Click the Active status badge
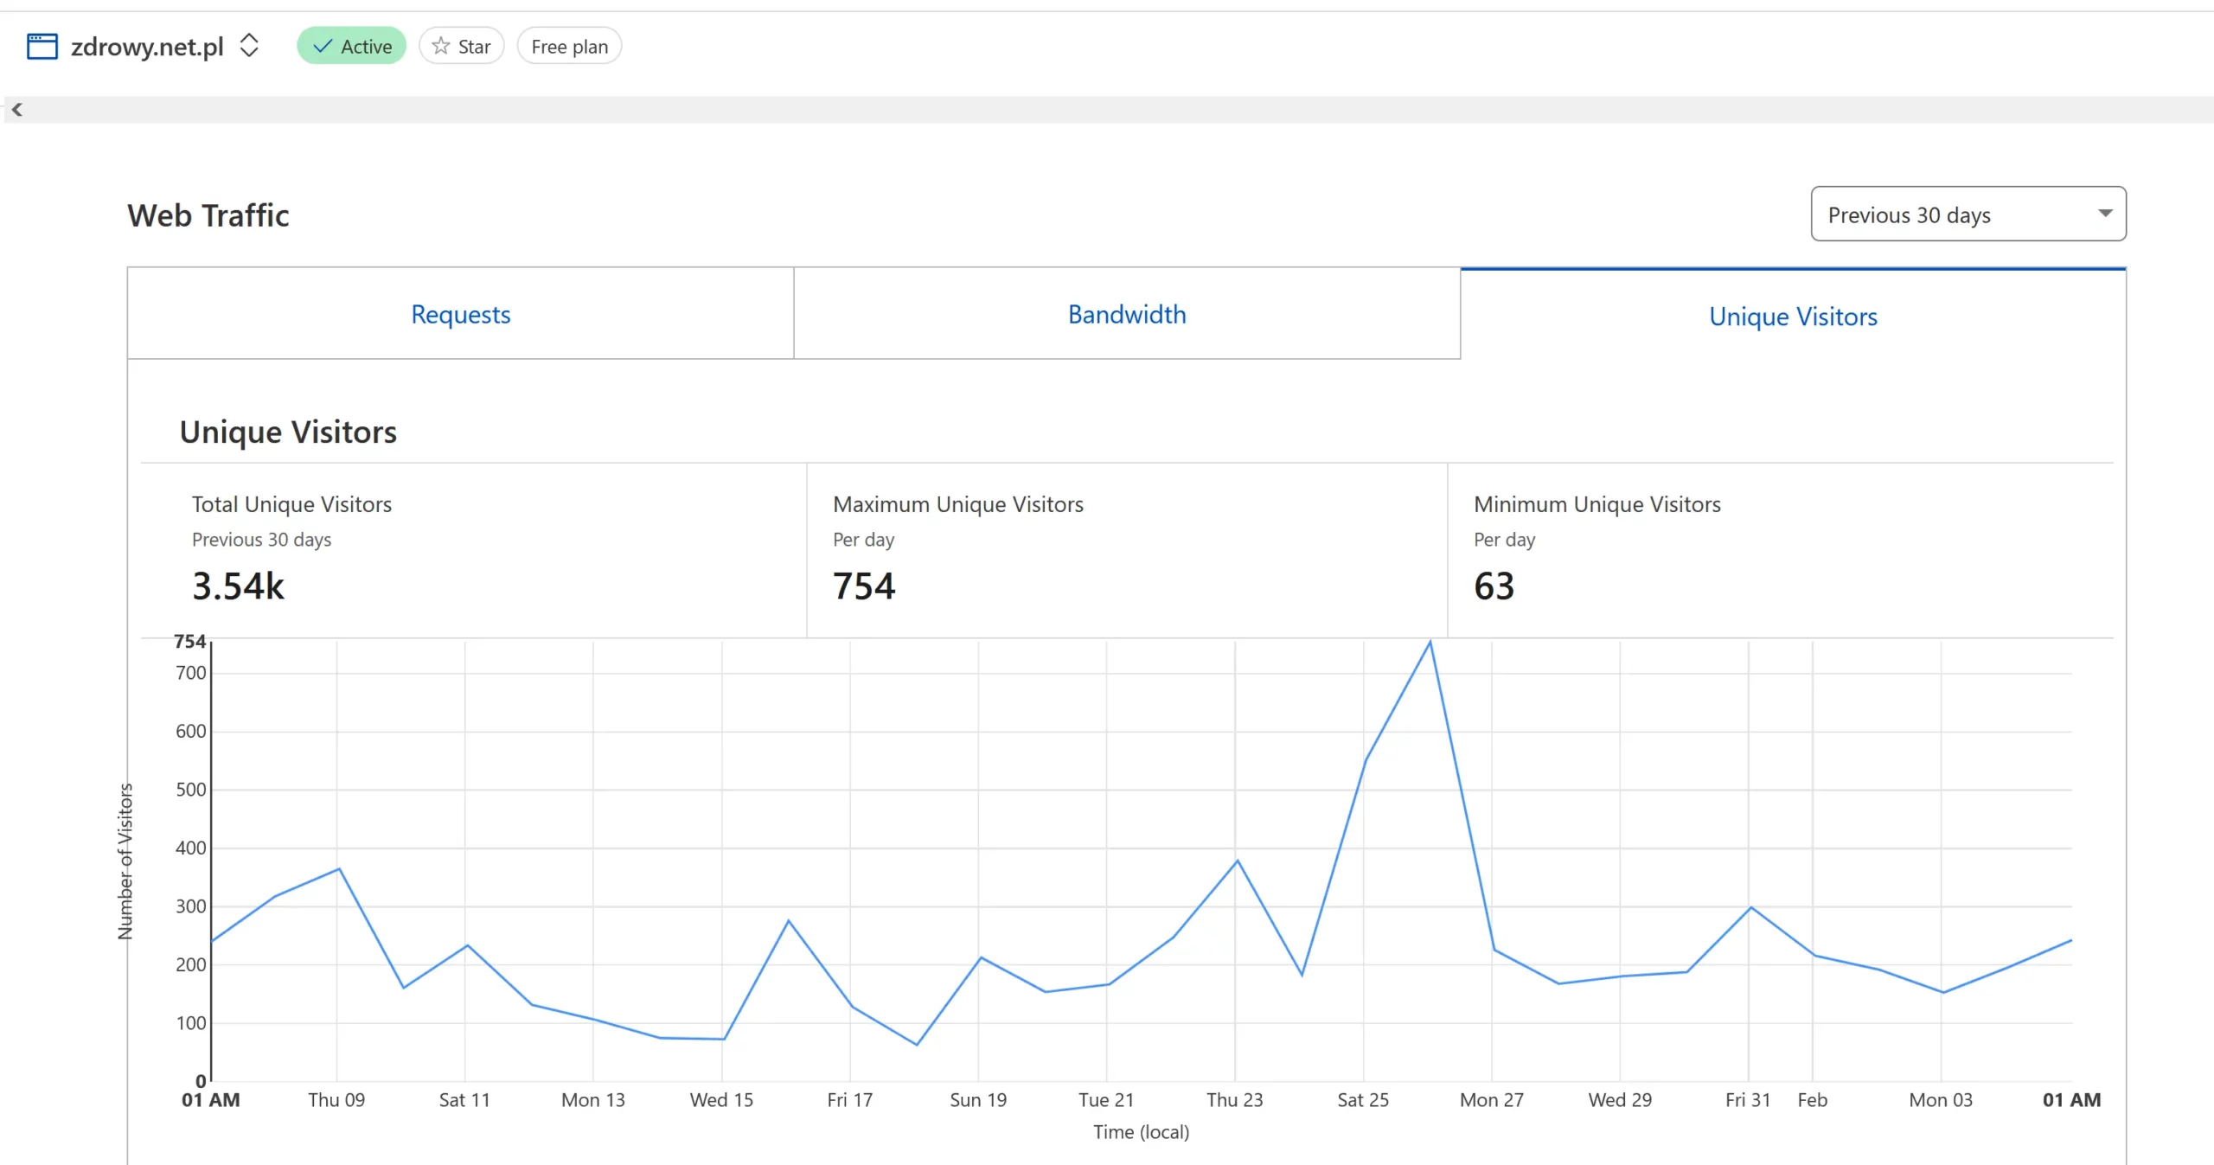Image resolution: width=2214 pixels, height=1165 pixels. (x=351, y=47)
